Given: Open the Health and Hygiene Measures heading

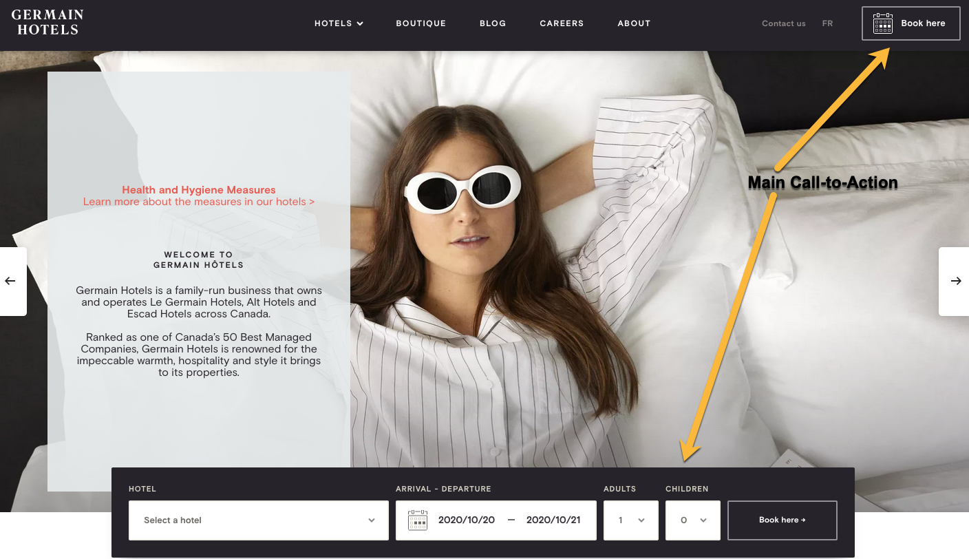Looking at the screenshot, I should tap(199, 190).
